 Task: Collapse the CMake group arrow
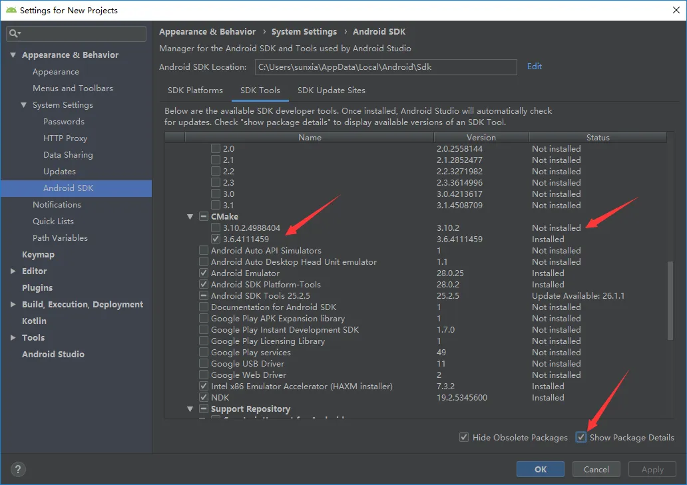coord(190,217)
